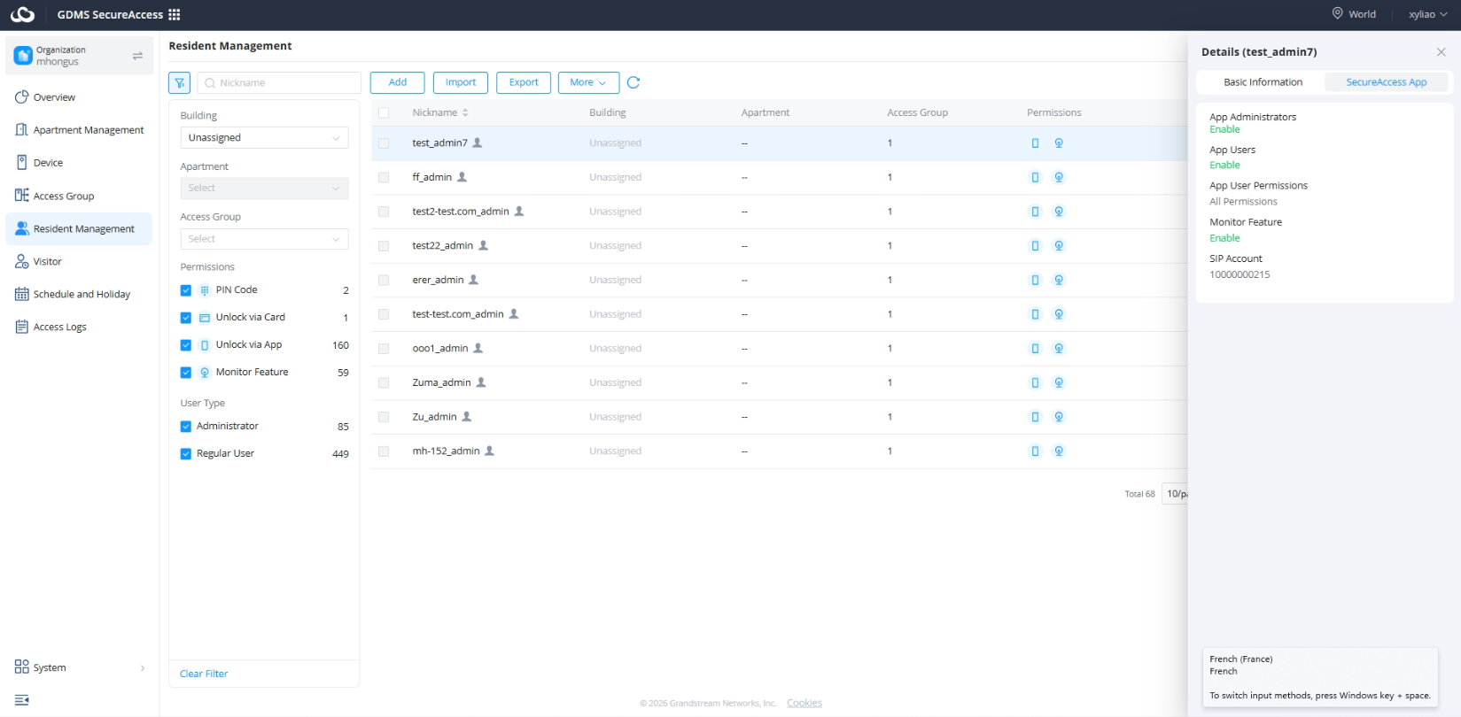The width and height of the screenshot is (1461, 717).
Task: Click Monitor Feature icon for test_admin7
Action: 1059,143
